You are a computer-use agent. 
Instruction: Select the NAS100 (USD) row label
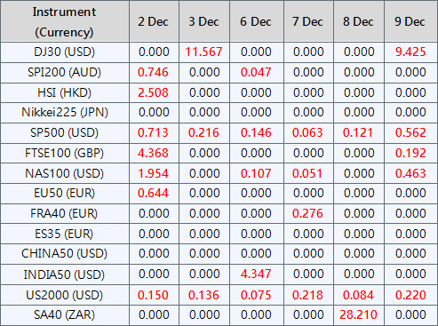pos(64,173)
